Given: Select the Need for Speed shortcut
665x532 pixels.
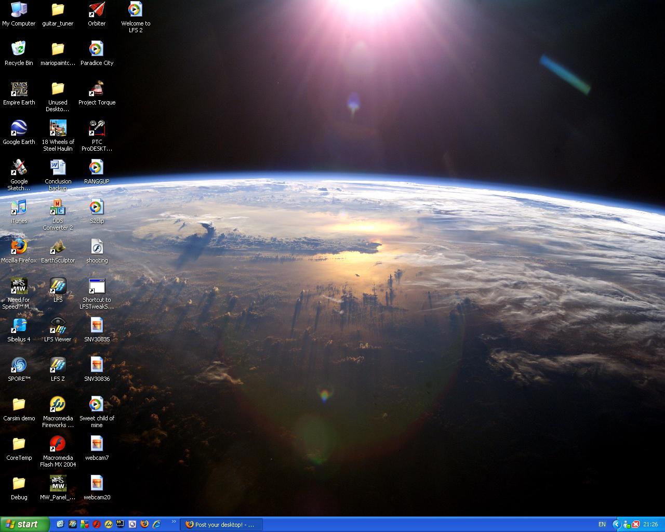Looking at the screenshot, I should [19, 294].
